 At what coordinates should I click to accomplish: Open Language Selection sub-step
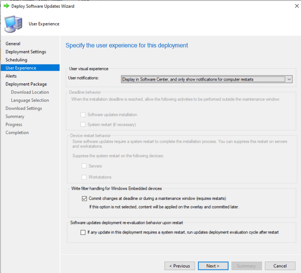30,100
